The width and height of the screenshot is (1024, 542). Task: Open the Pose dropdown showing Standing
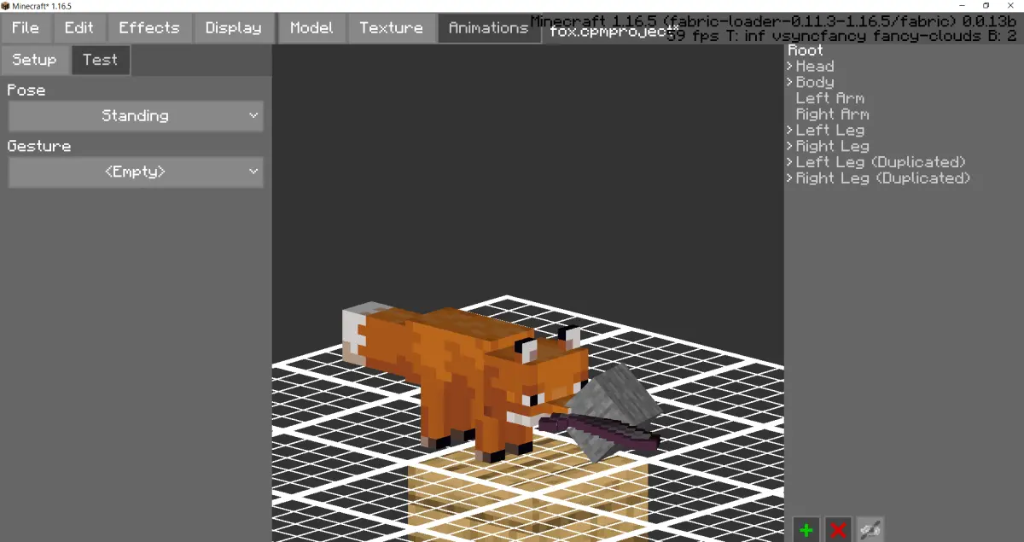tap(136, 116)
